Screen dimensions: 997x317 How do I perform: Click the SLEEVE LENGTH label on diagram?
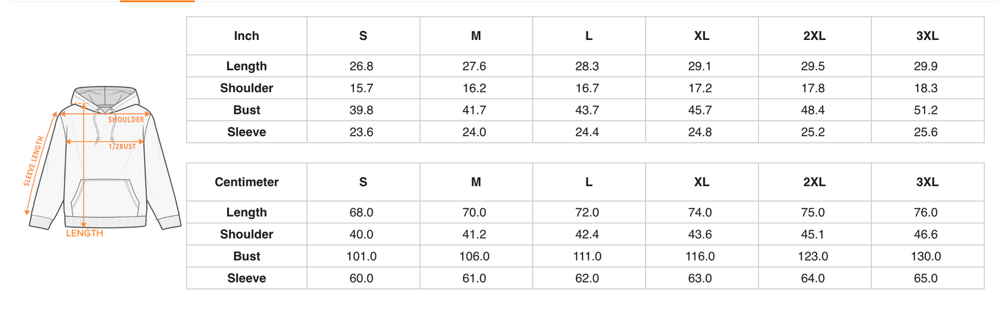33,162
